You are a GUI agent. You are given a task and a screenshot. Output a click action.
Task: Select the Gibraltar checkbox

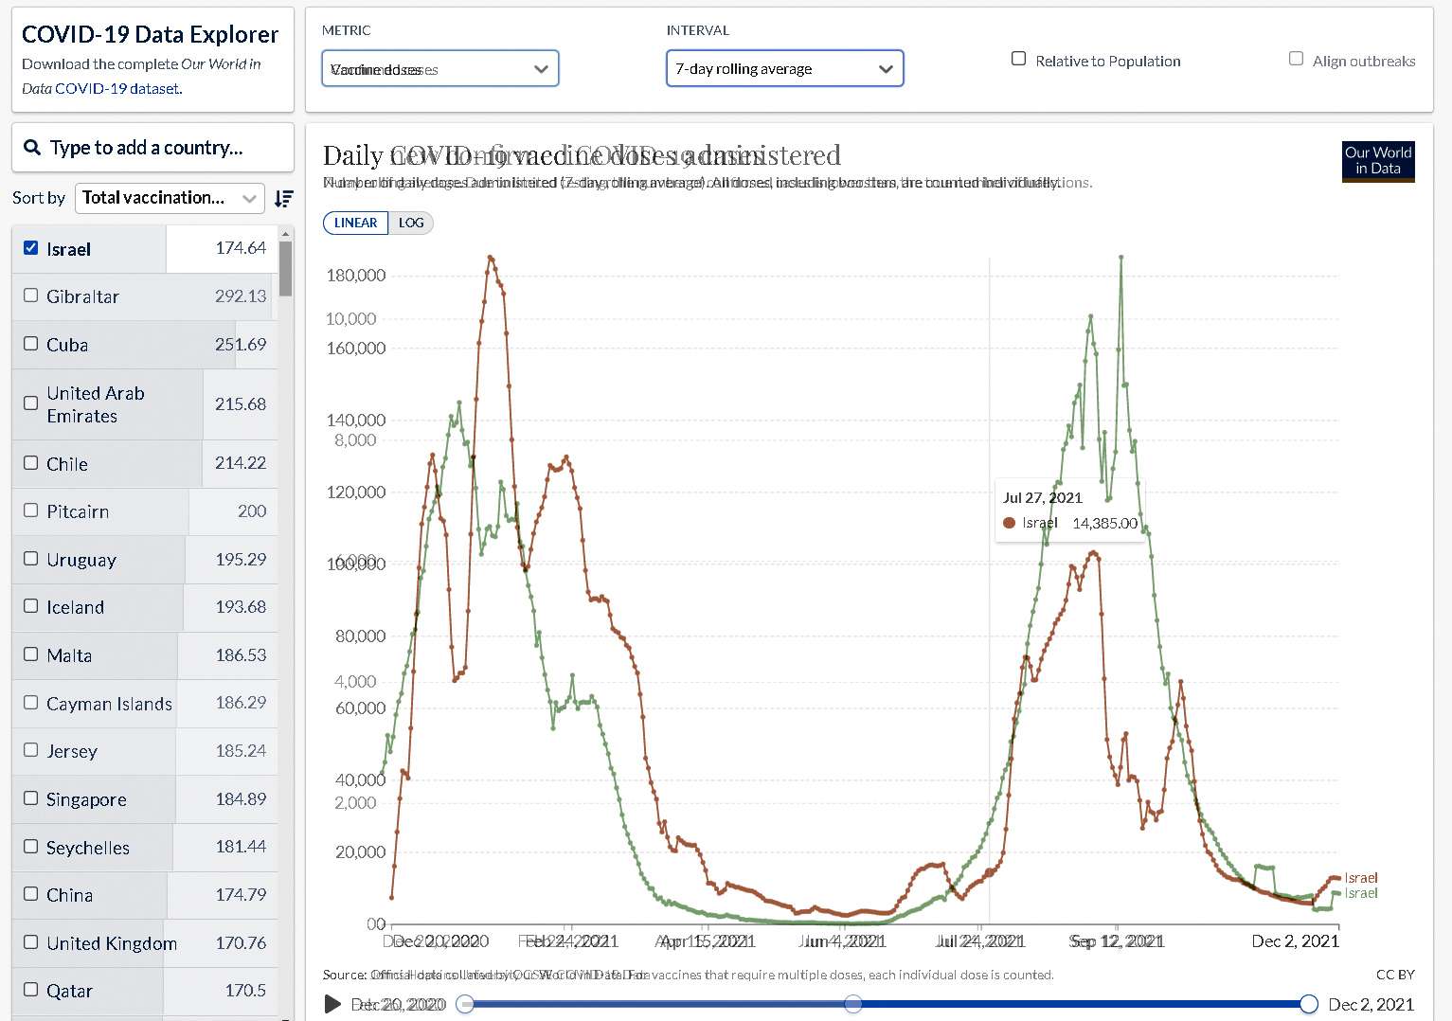(31, 296)
